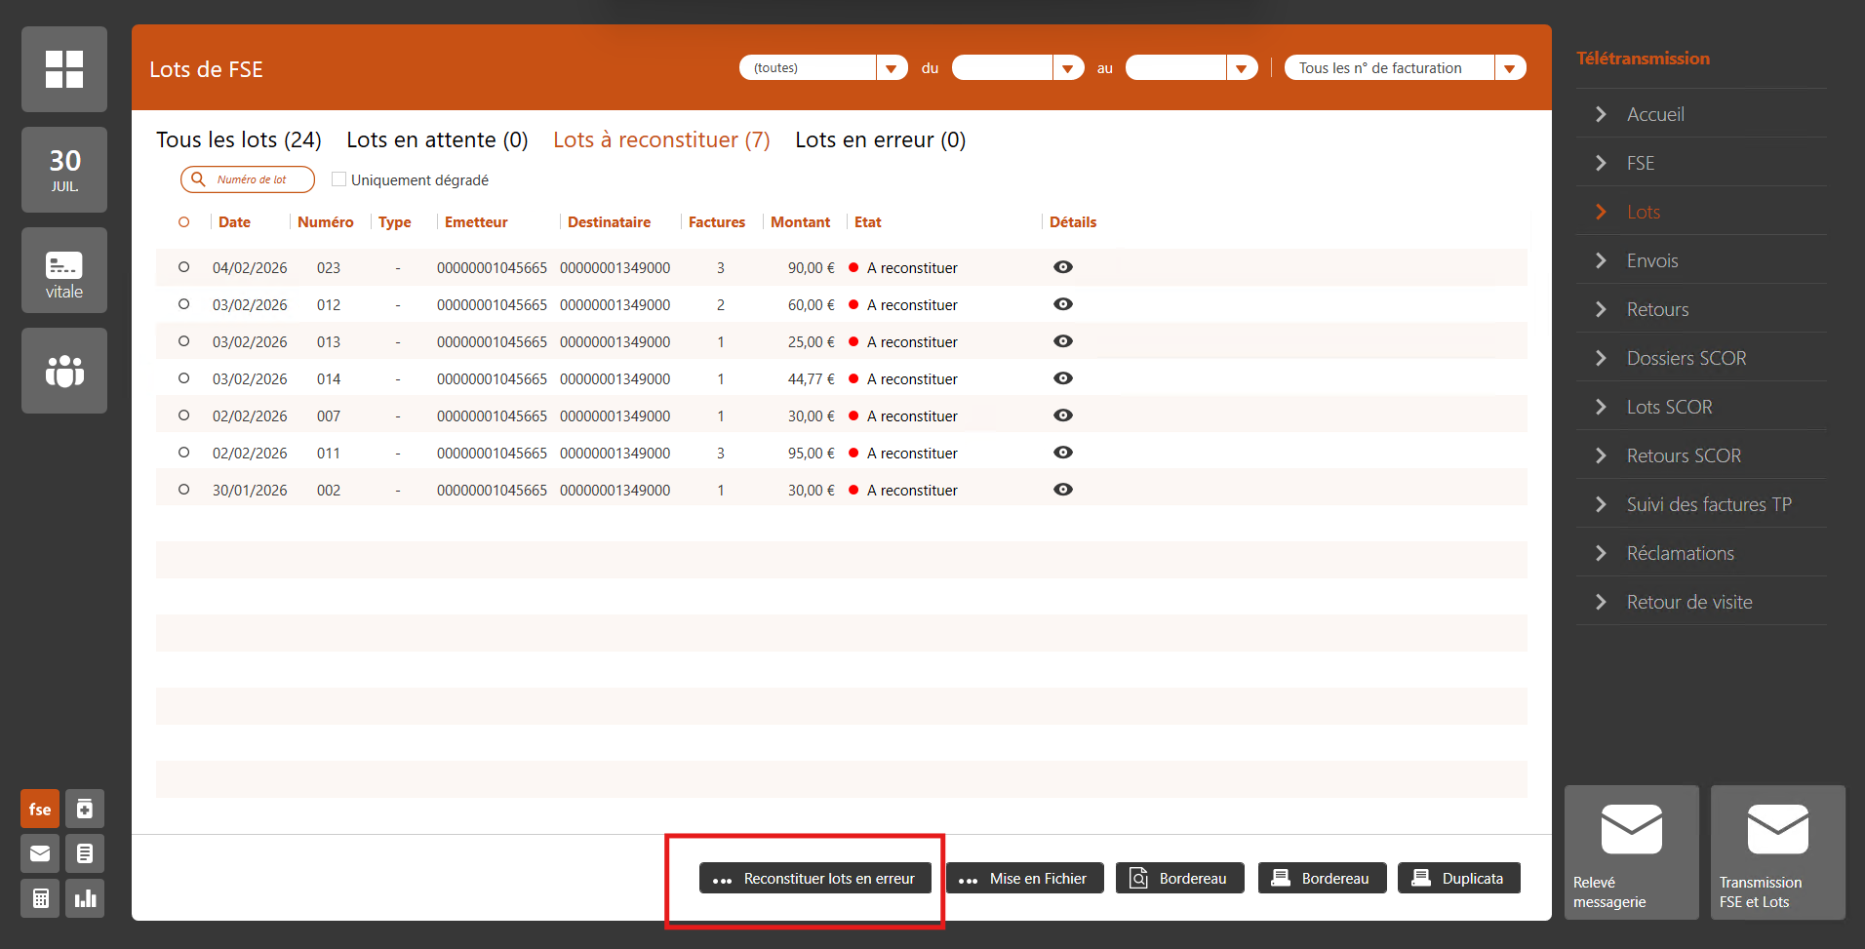Switch to Lots en erreur (0) tab
The image size is (1865, 949).
point(881,139)
